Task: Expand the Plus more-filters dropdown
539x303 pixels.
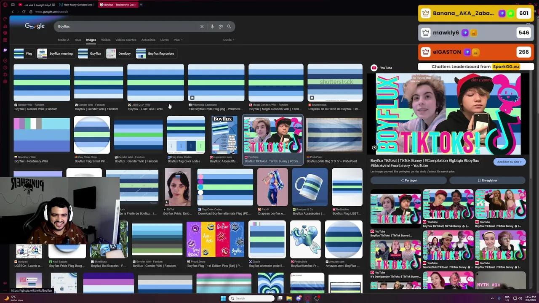Action: pyautogui.click(x=178, y=40)
